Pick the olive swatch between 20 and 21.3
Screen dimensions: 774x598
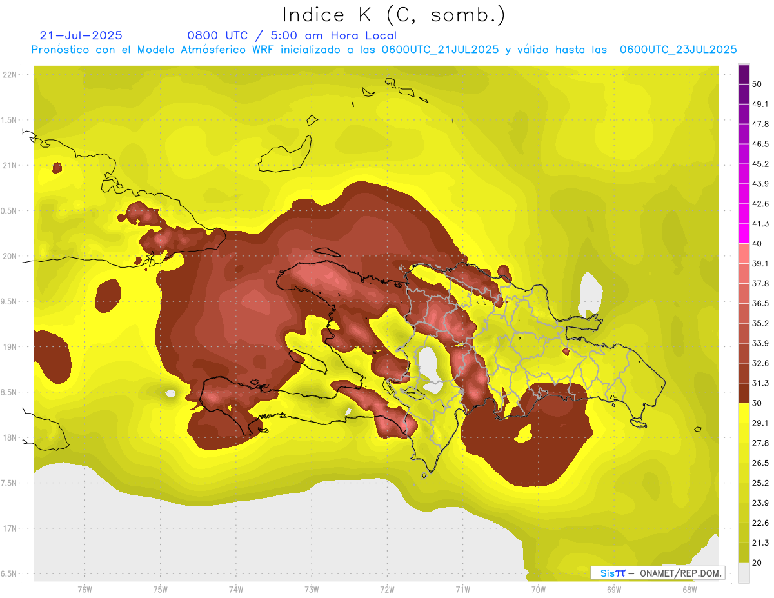pyautogui.click(x=744, y=552)
